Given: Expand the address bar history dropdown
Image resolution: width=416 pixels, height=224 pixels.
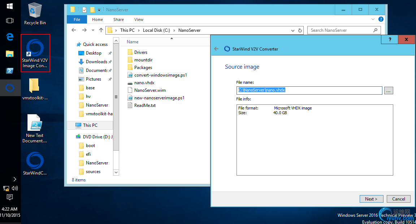Looking at the screenshot, I should pyautogui.click(x=294, y=30).
